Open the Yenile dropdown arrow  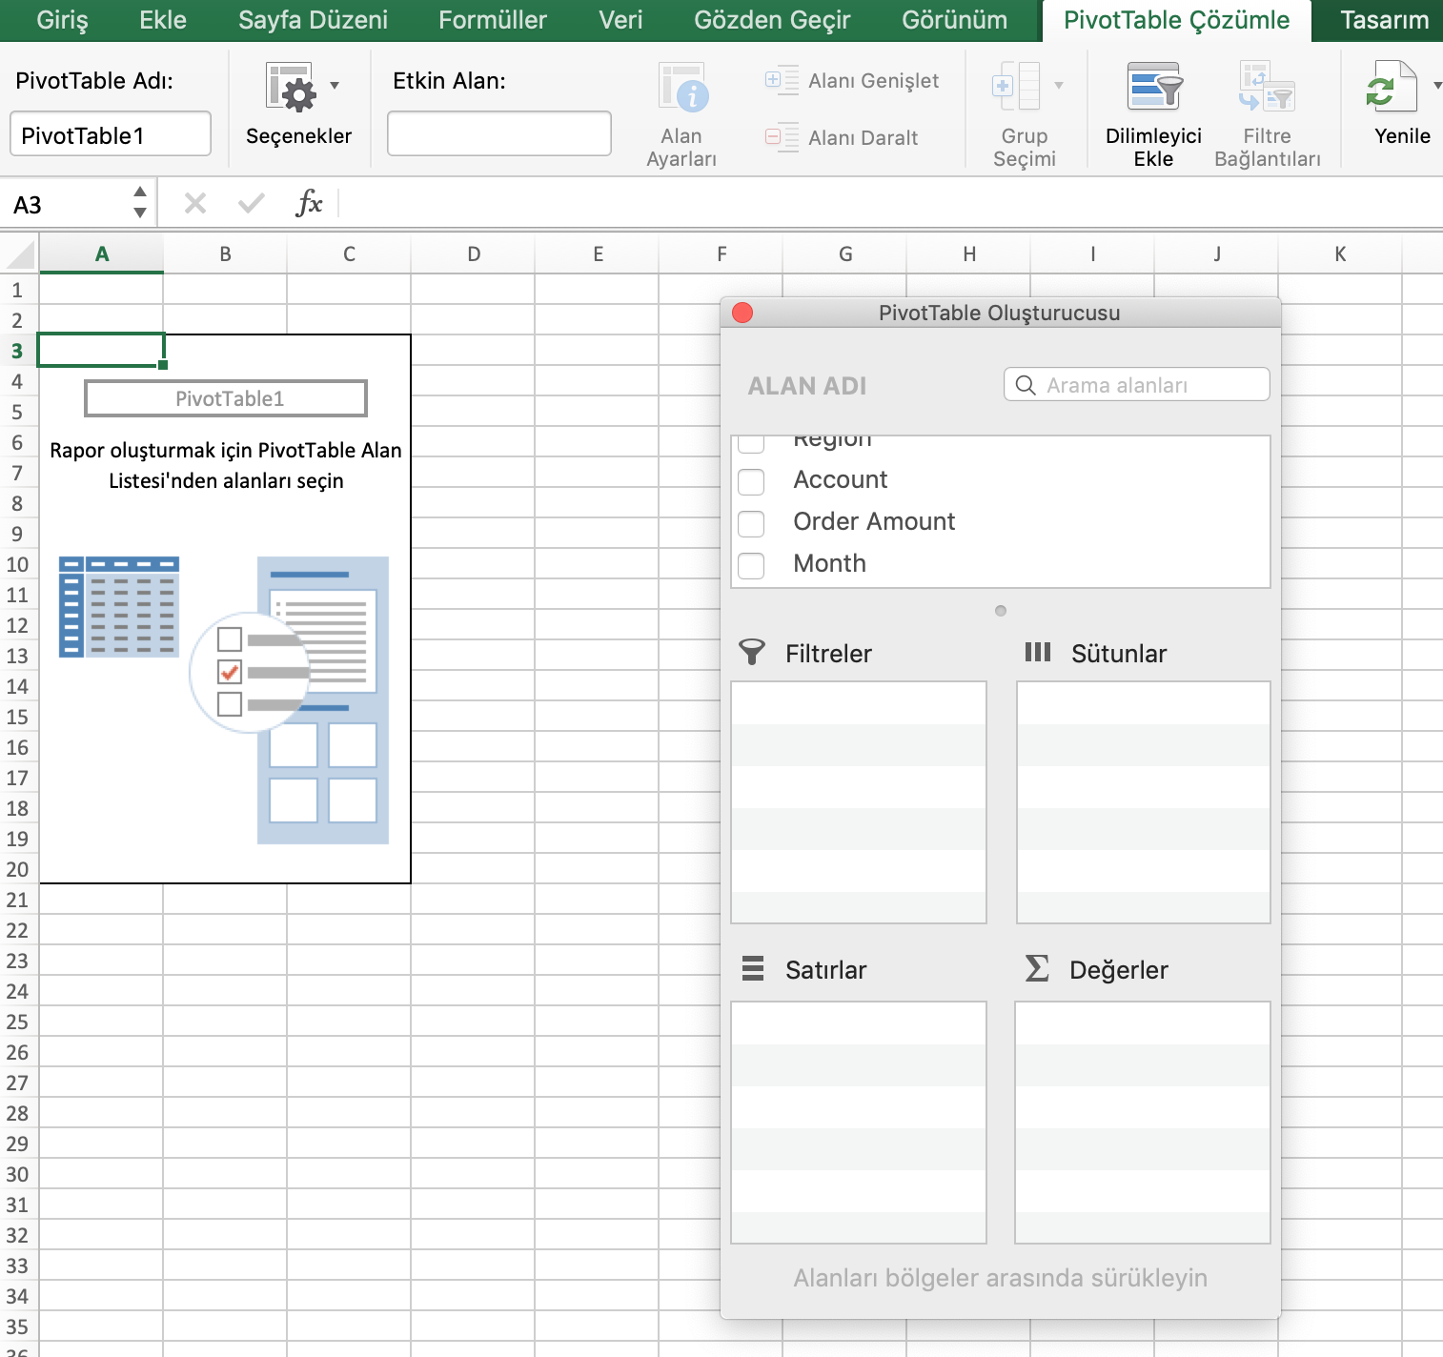(1436, 86)
